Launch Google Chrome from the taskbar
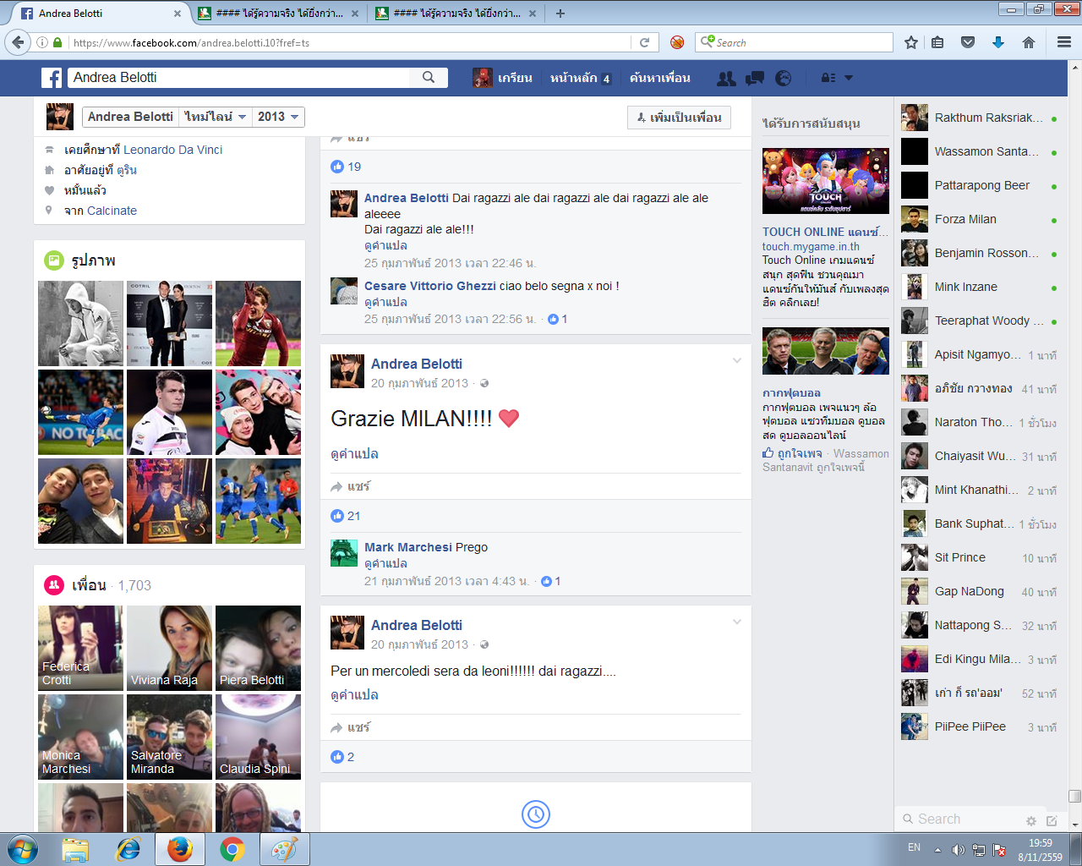The image size is (1082, 866). tap(232, 849)
